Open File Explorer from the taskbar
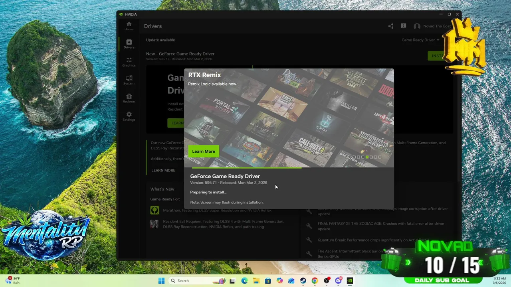Image resolution: width=511 pixels, height=287 pixels. [256, 281]
